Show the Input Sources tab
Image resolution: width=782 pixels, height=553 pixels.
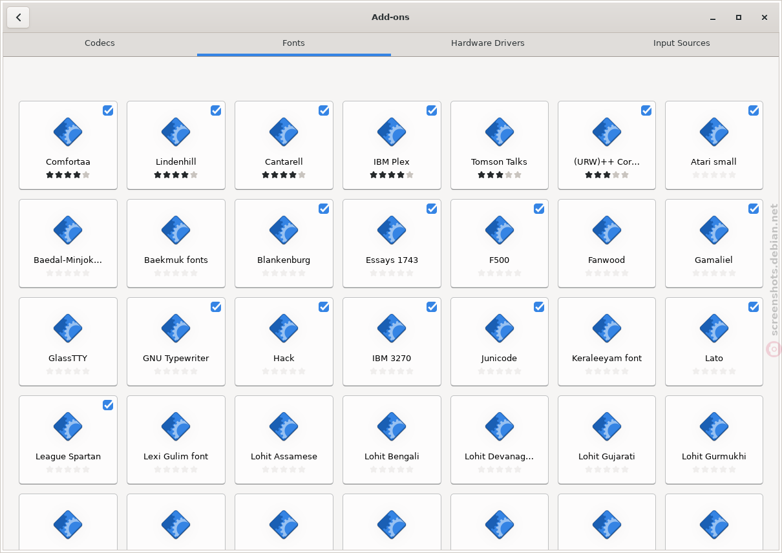tap(681, 43)
